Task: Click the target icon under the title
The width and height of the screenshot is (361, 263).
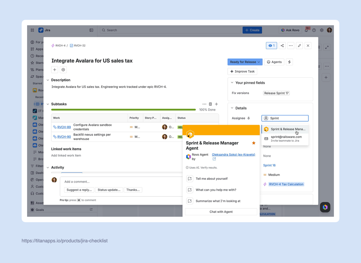Action: click(x=63, y=69)
